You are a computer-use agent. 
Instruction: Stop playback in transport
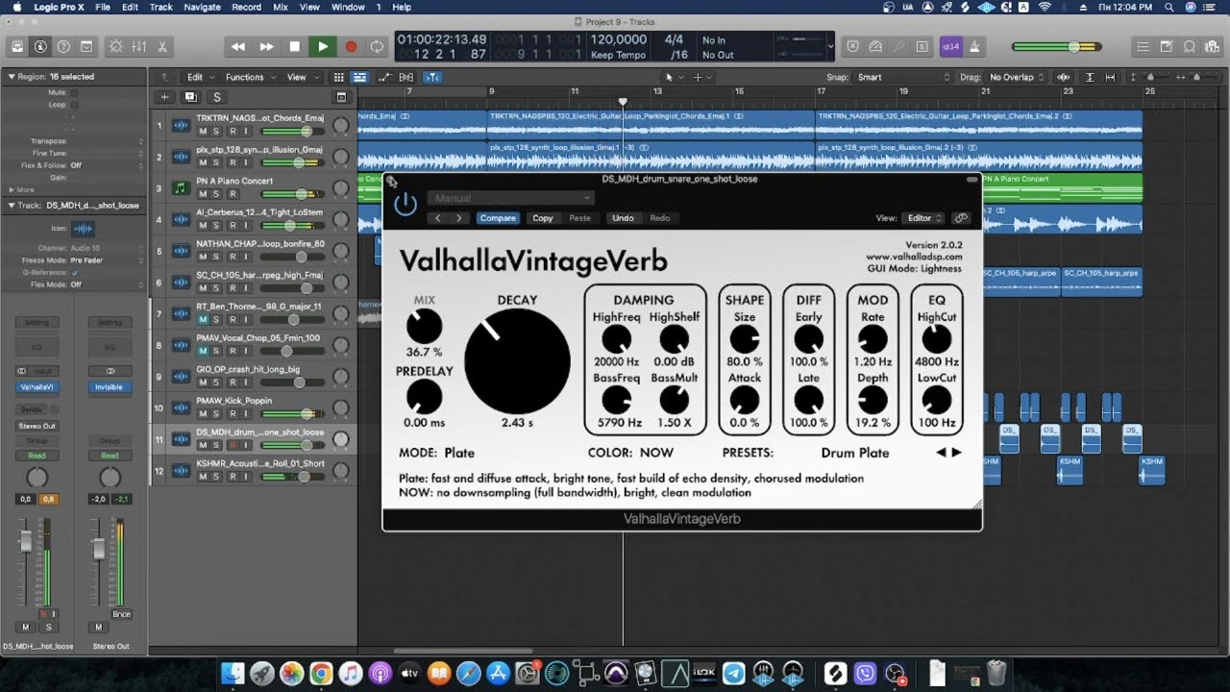[x=294, y=46]
